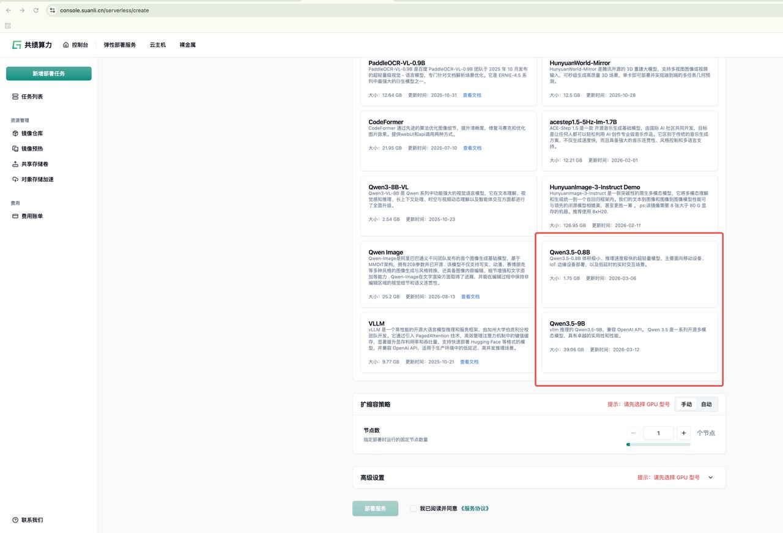
Task: Click the 控制台 home icon
Action: 66,45
